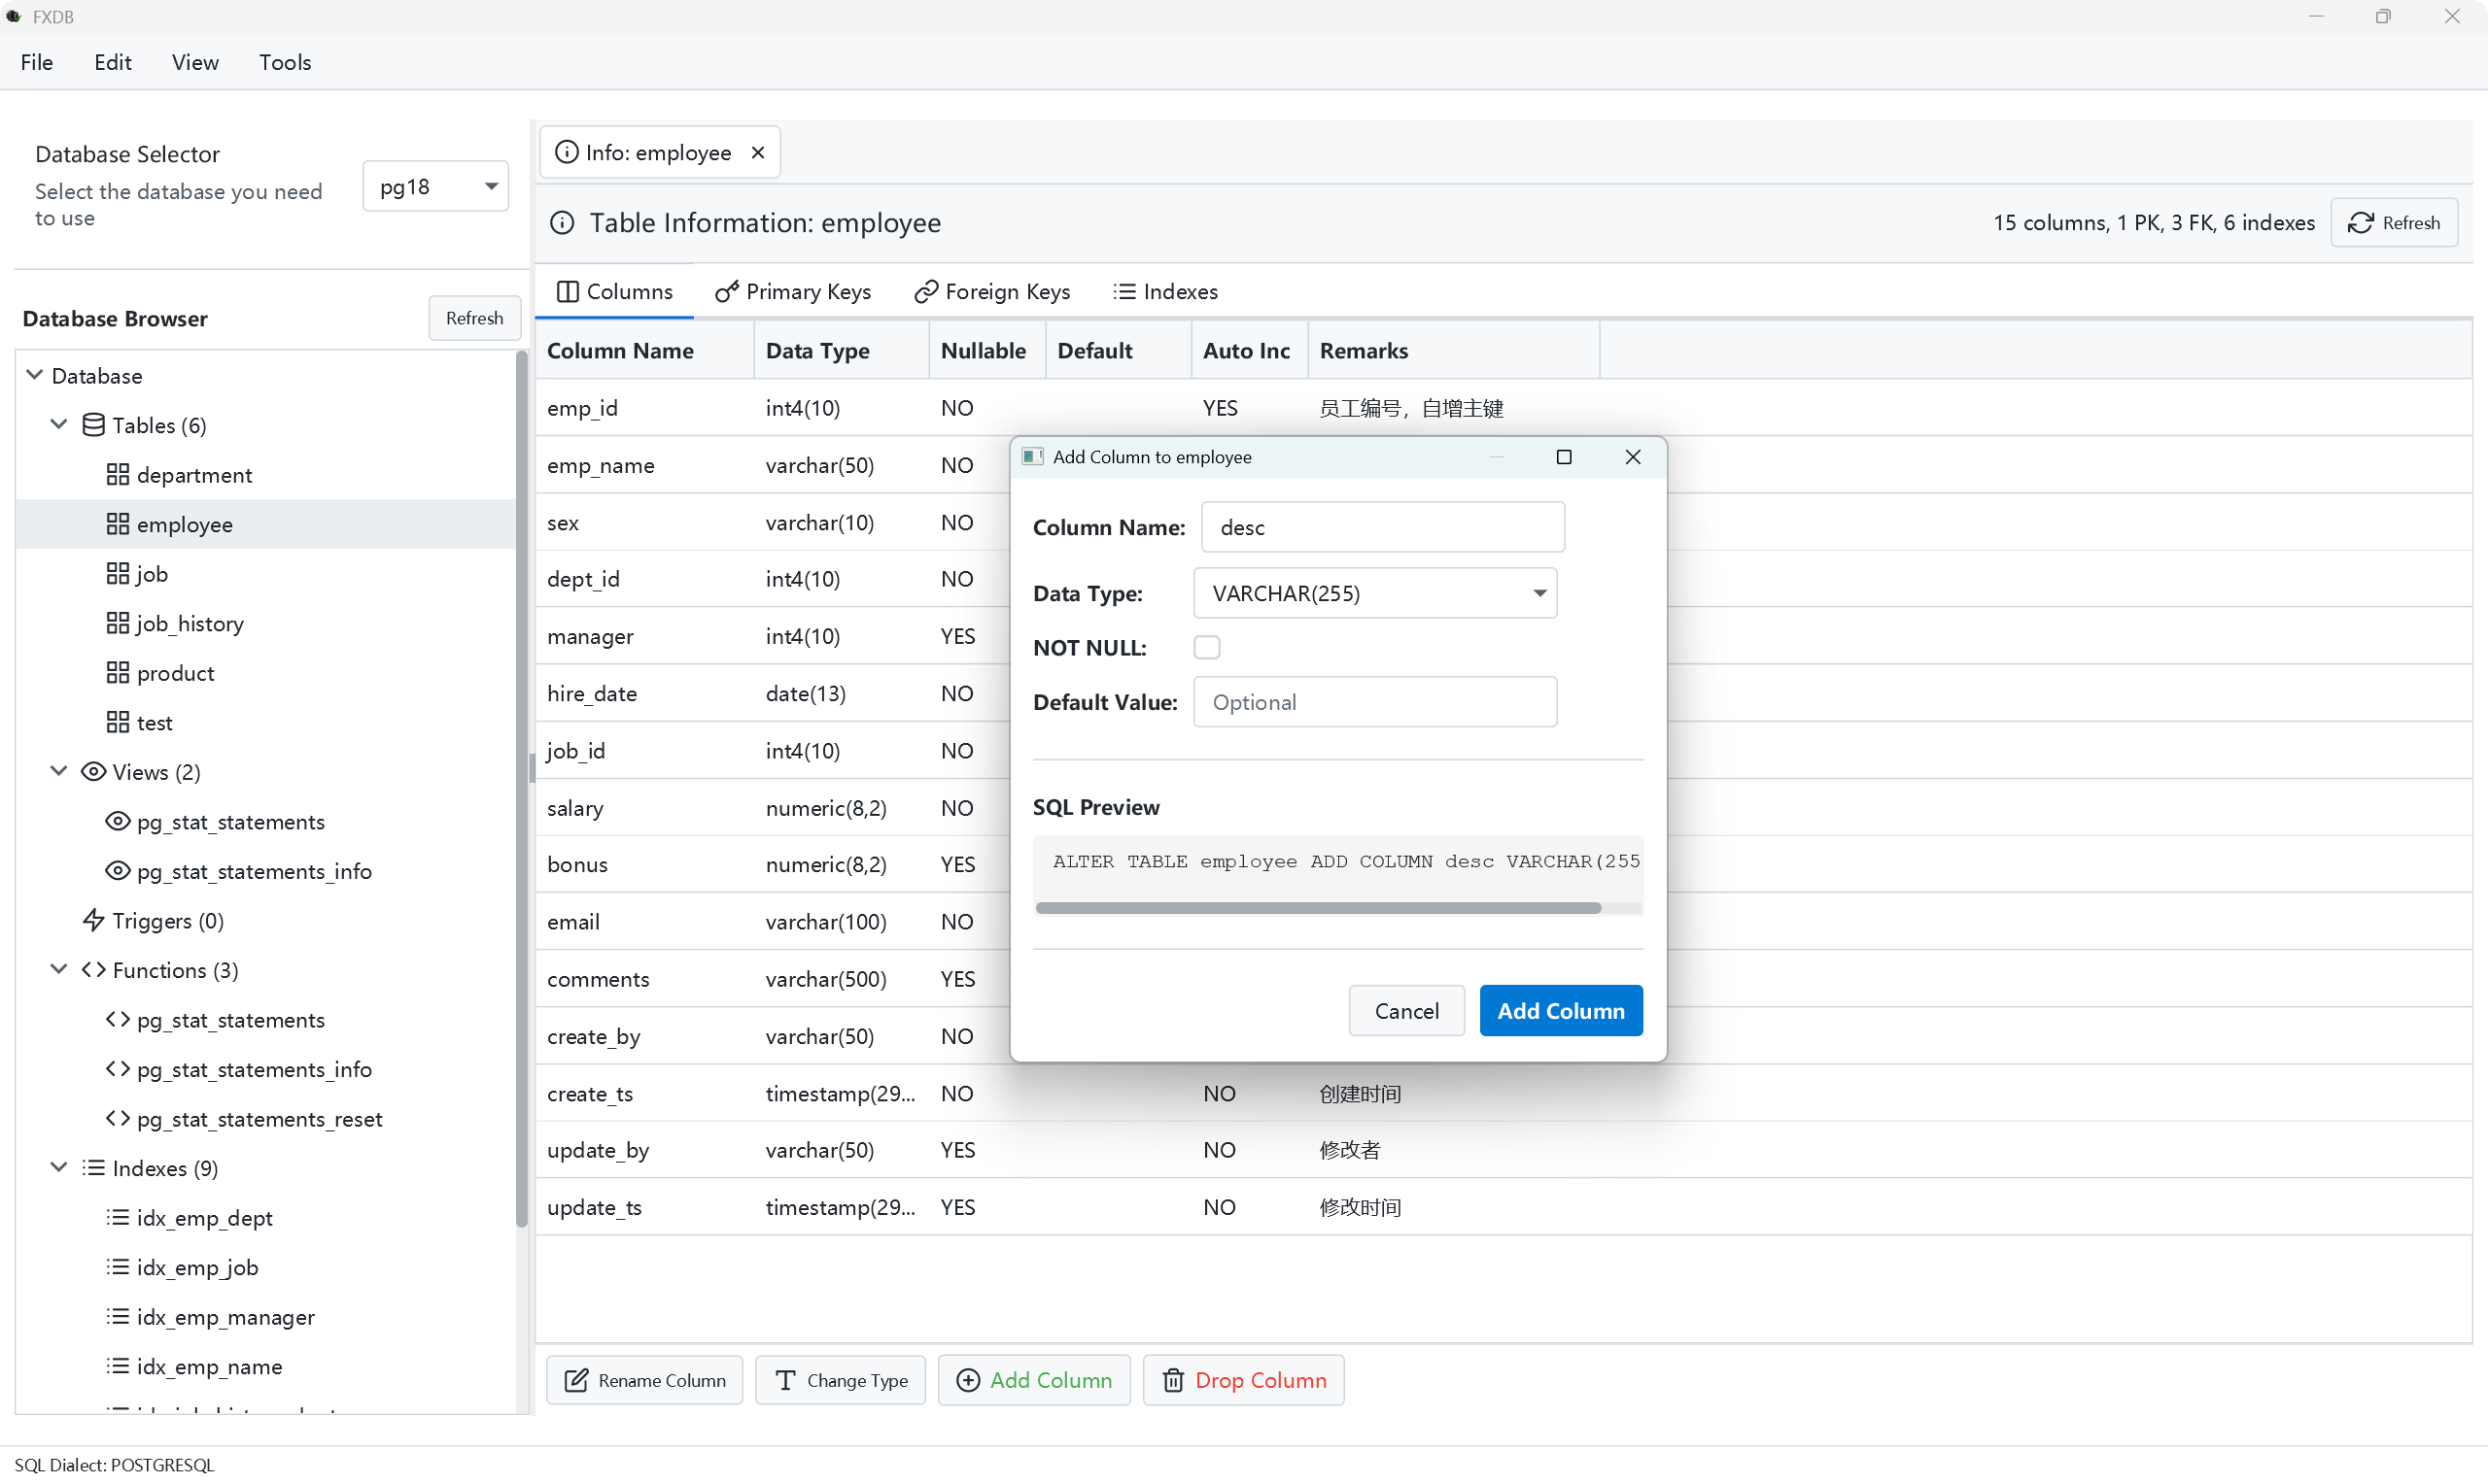The height and width of the screenshot is (1484, 2488).
Task: Click the circular Refresh icon in the table header
Action: [x=2360, y=222]
